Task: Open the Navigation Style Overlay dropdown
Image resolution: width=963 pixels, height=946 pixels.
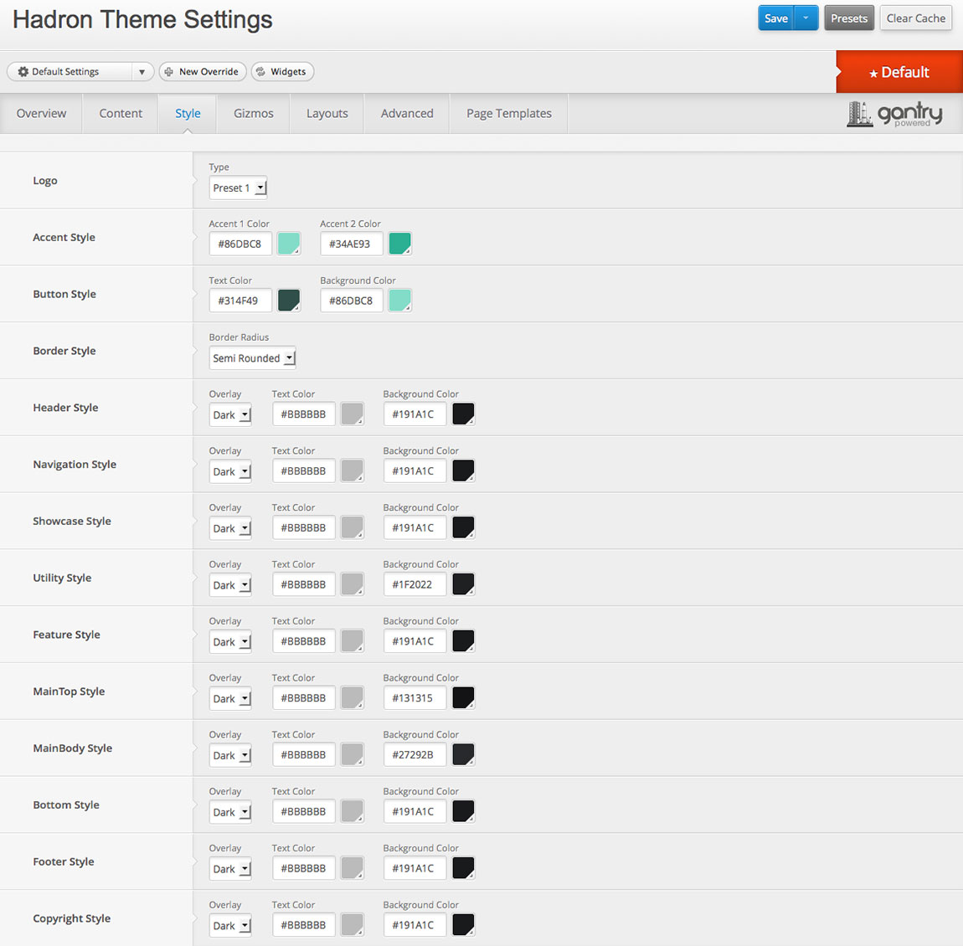Action: point(230,471)
